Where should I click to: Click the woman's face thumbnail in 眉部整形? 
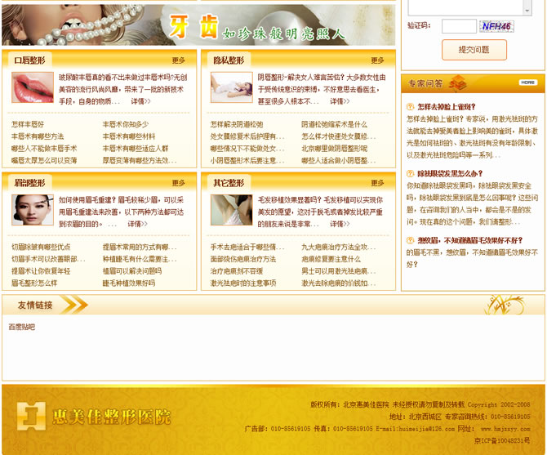33,210
